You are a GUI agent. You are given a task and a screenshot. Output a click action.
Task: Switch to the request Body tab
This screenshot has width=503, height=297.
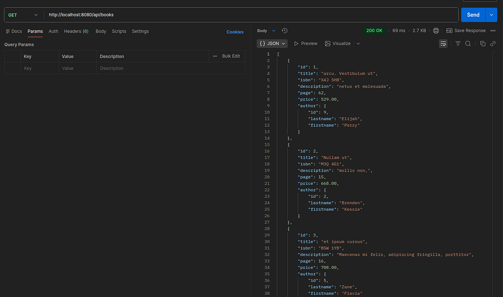101,31
